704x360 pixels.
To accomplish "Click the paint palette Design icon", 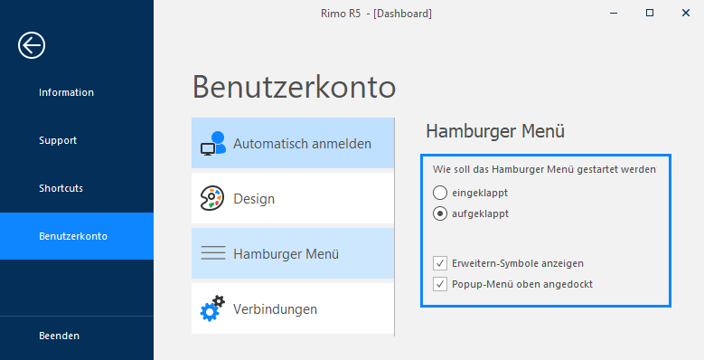I will coord(211,198).
